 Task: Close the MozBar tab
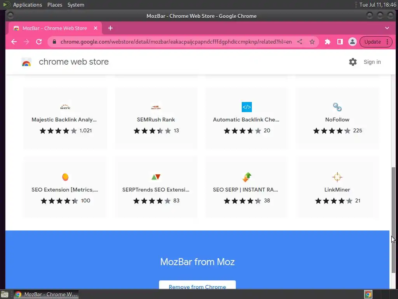(x=96, y=28)
